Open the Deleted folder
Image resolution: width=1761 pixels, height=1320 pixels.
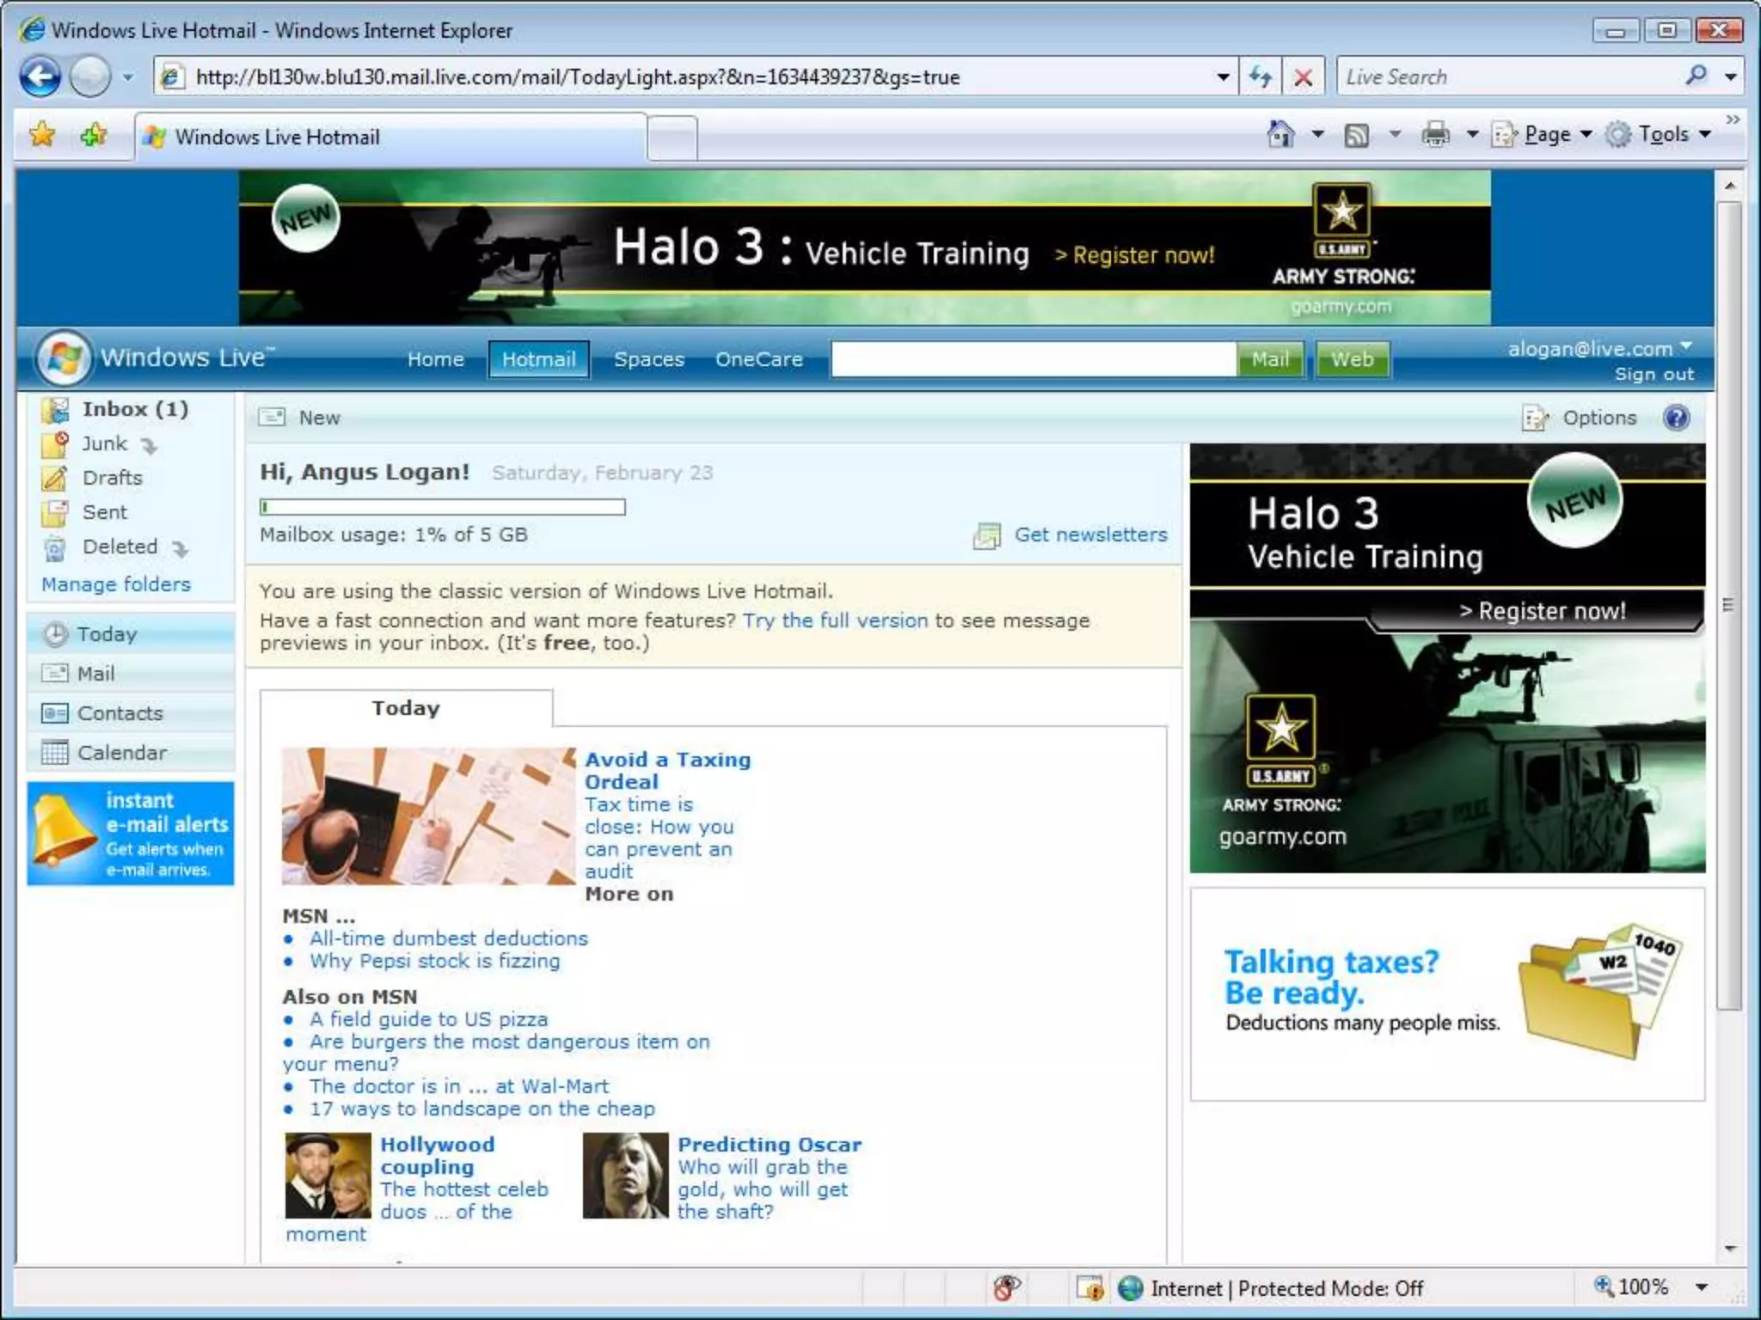[120, 547]
